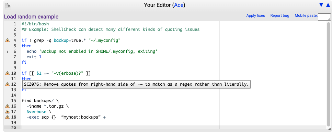Screen dimensions: 333x134
Task: Click '-iname *.tar.gz' on line 16
Action: point(45,106)
